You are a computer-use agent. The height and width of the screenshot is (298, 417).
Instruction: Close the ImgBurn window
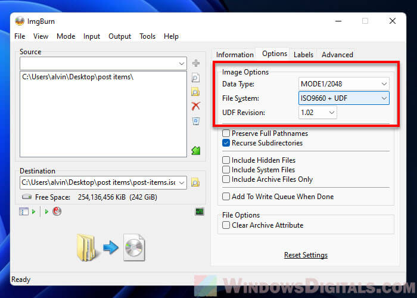click(x=393, y=21)
